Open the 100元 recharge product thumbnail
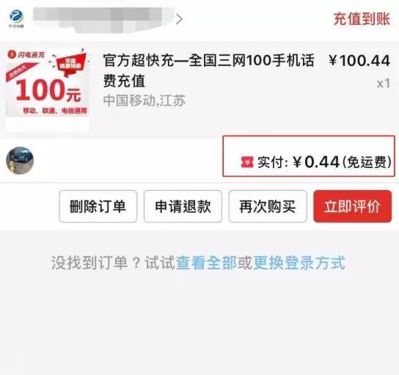This screenshot has height=375, width=399. click(x=48, y=90)
